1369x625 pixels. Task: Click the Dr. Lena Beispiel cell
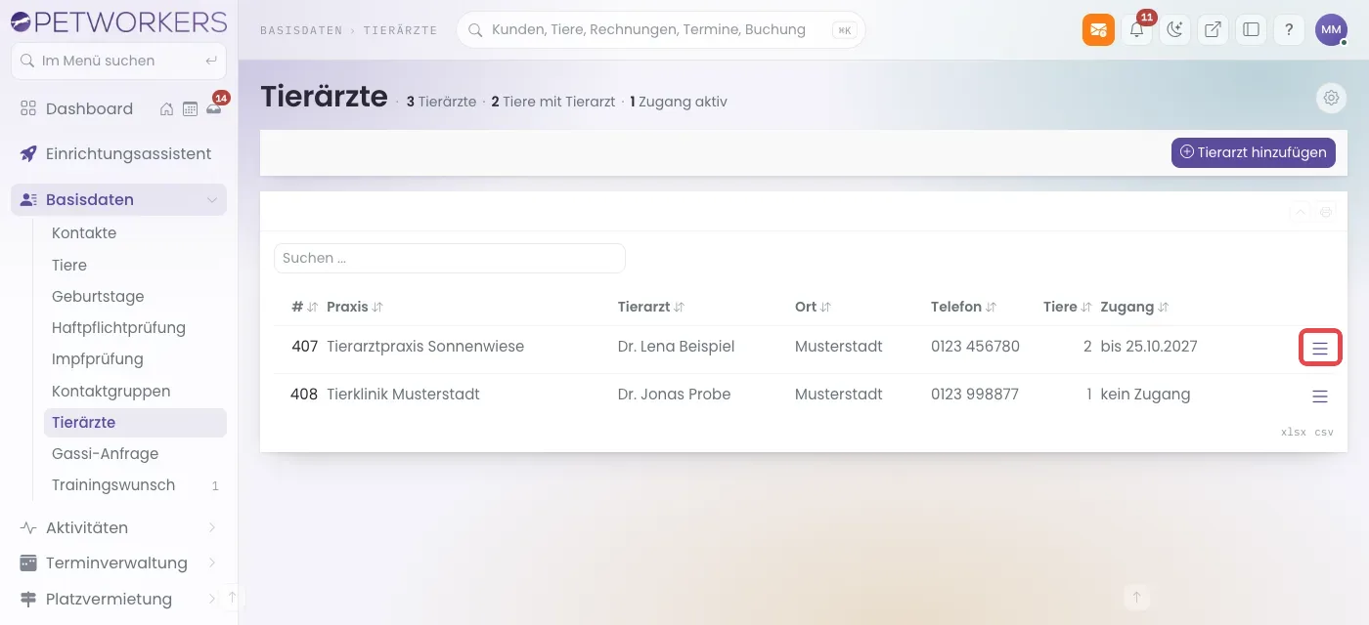click(676, 347)
